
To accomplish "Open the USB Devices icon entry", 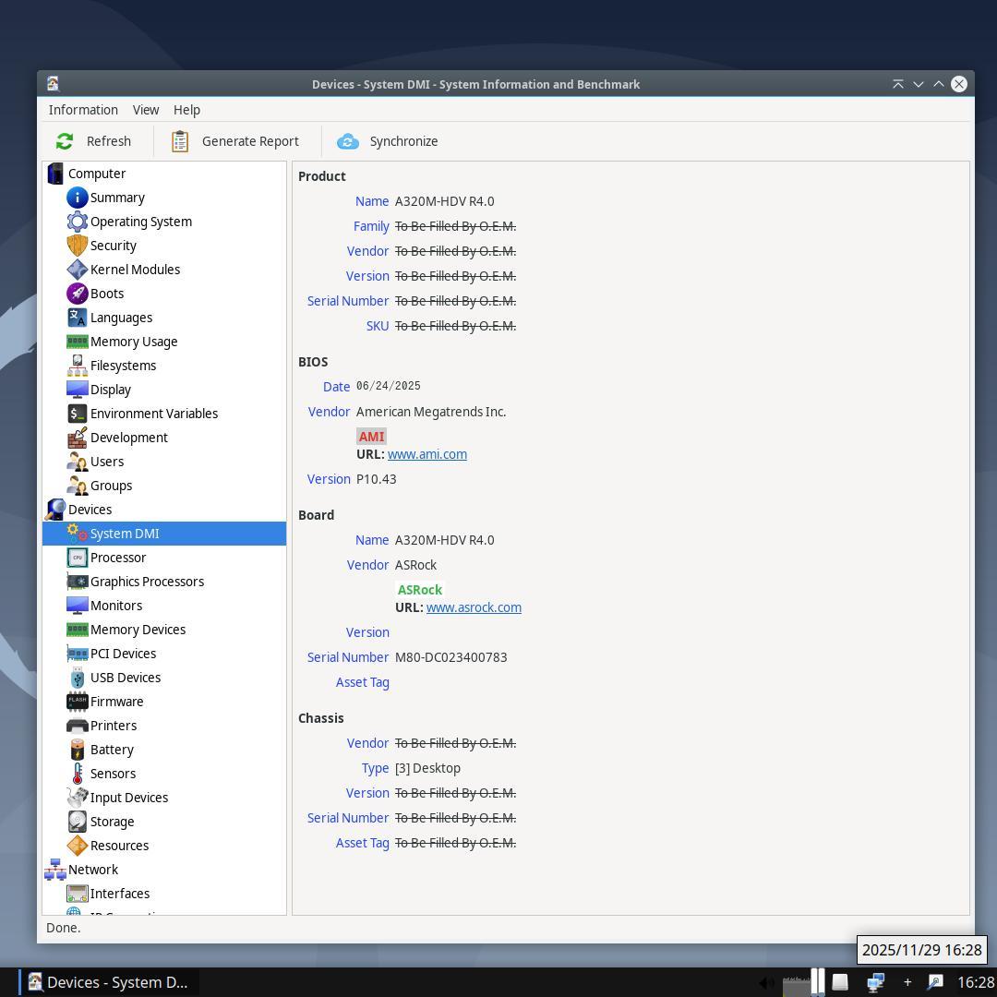I will (x=78, y=678).
